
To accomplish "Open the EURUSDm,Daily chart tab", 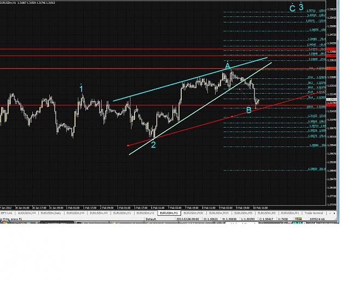I will click(51, 213).
